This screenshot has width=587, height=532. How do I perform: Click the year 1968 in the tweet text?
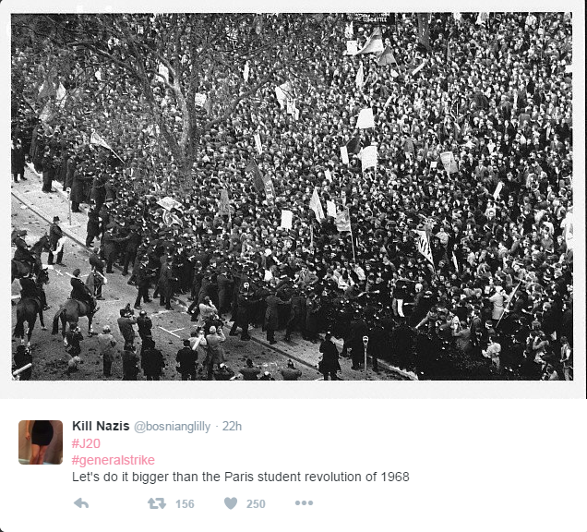395,477
